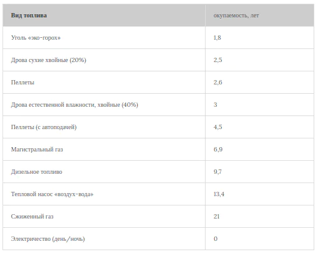Select the payback value 2,6
Screen dimensions: 318x257
217,83
